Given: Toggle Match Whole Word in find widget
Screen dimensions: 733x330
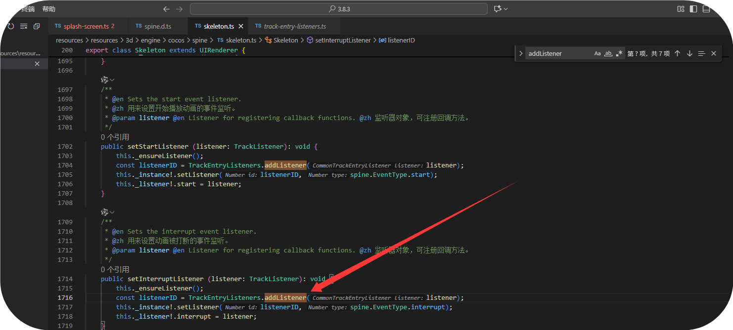Looking at the screenshot, I should (608, 53).
